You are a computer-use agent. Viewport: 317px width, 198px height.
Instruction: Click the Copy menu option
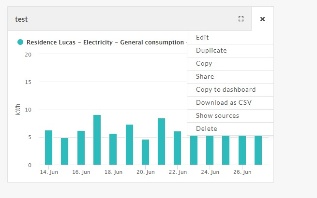pyautogui.click(x=204, y=64)
